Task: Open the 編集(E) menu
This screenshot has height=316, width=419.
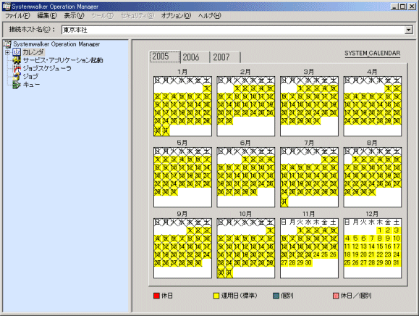Action: [47, 15]
